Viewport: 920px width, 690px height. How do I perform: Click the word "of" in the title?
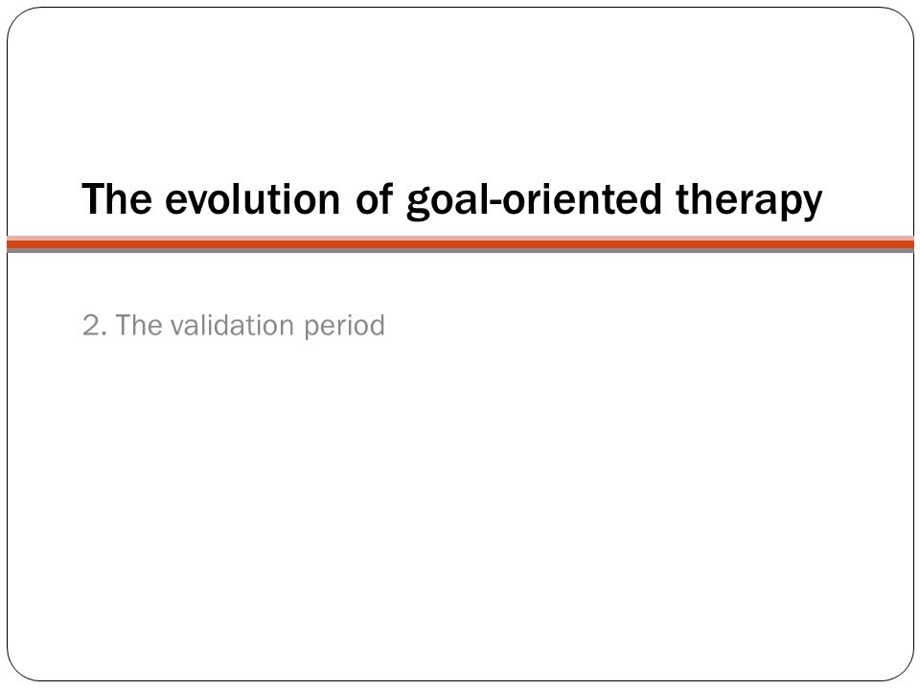[374, 198]
